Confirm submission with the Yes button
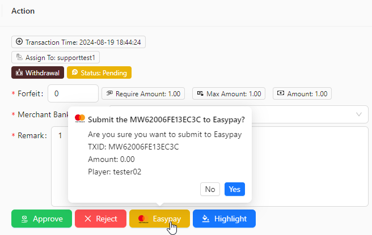The height and width of the screenshot is (235, 372). tap(235, 189)
